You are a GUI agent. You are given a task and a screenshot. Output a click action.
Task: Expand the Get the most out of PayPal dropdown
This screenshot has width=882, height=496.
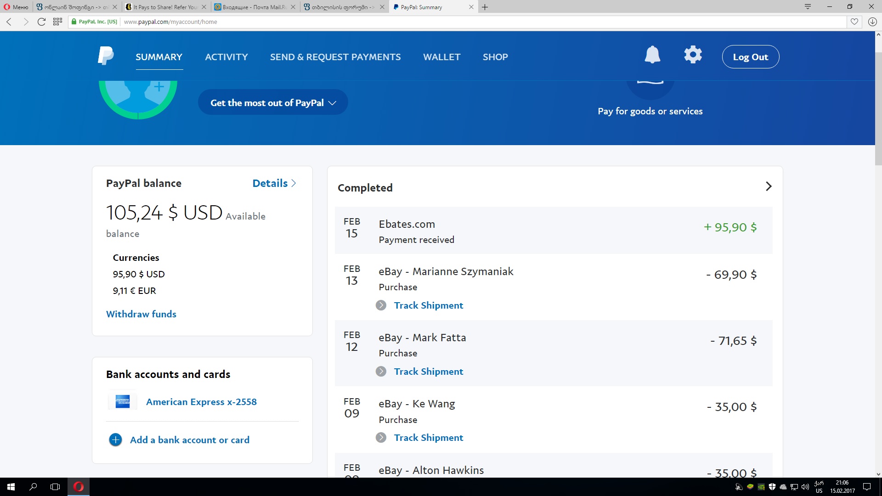273,103
